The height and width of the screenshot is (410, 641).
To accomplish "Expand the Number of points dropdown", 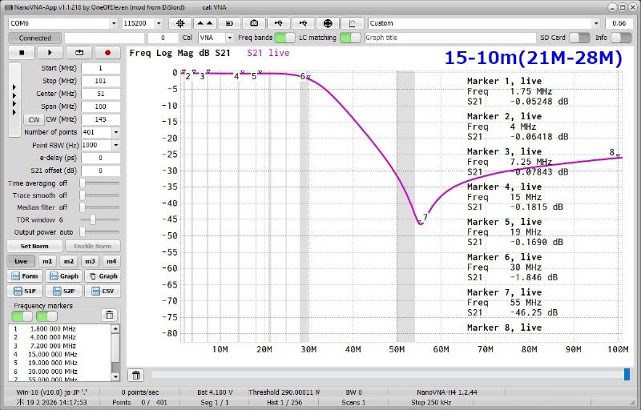I will click(x=115, y=132).
